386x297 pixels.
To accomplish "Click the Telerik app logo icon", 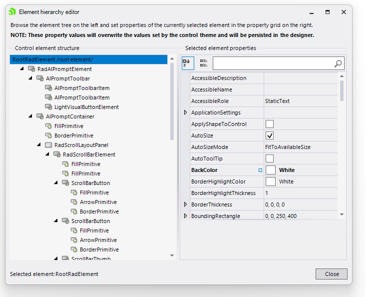I will (x=12, y=12).
